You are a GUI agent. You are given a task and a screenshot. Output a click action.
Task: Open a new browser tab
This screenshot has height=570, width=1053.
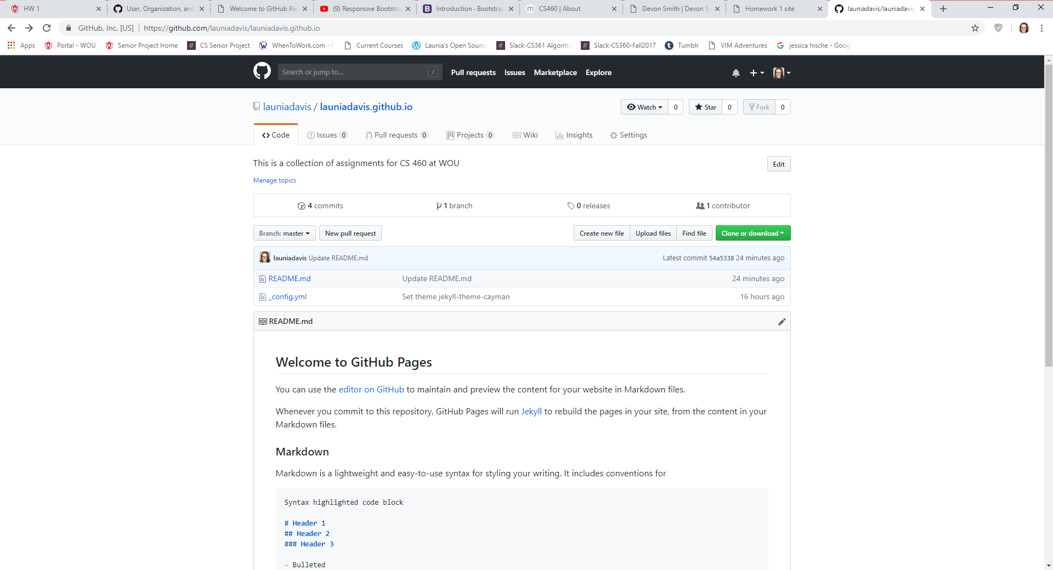coord(943,9)
